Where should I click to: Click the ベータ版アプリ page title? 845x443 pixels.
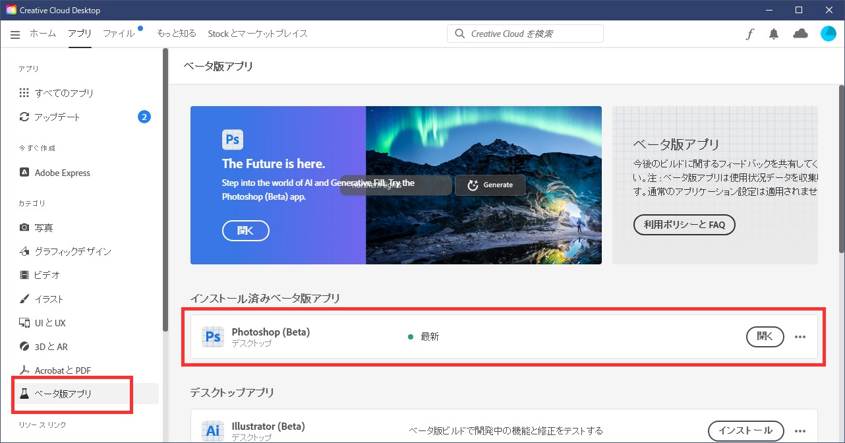click(x=218, y=66)
